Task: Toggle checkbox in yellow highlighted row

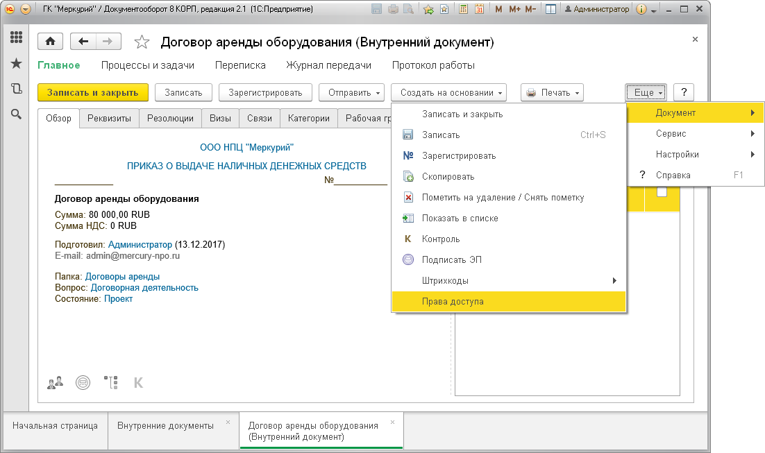Action: point(662,192)
